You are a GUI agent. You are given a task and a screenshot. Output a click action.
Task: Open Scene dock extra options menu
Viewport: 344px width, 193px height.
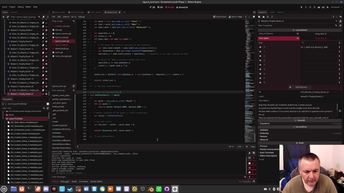48,17
